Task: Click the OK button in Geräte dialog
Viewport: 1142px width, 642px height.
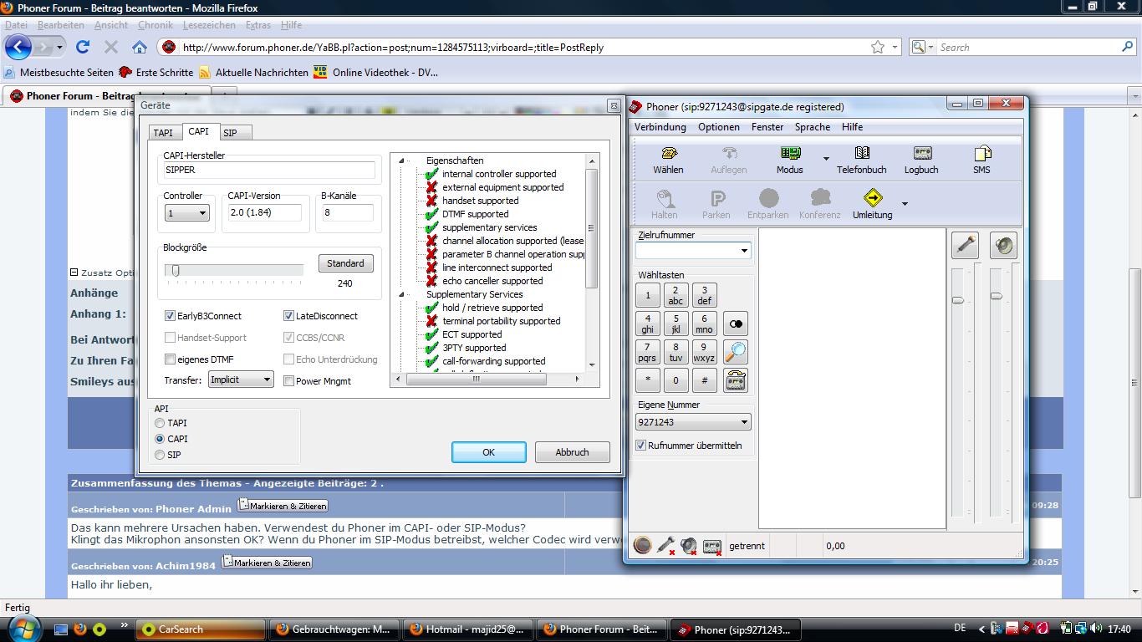Action: 488,452
